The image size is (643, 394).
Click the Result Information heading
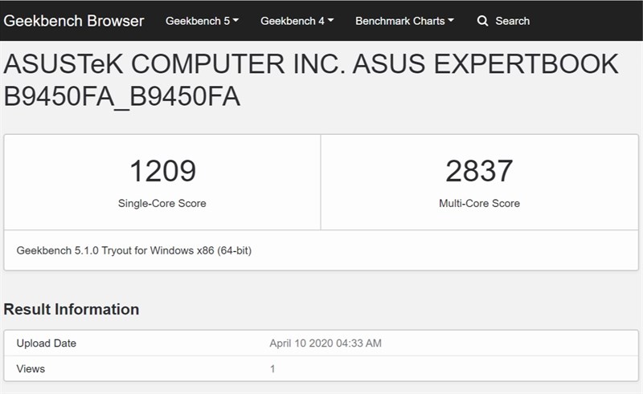[x=72, y=309]
